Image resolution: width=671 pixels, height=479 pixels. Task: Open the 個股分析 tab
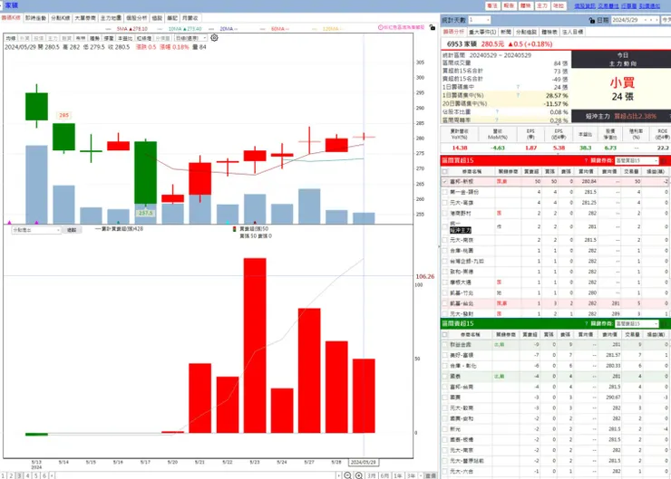pyautogui.click(x=137, y=18)
